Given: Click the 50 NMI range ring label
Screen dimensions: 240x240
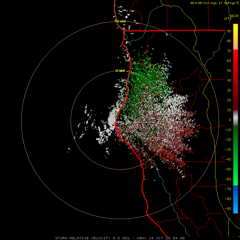Looking at the screenshot, I should 120,71.
